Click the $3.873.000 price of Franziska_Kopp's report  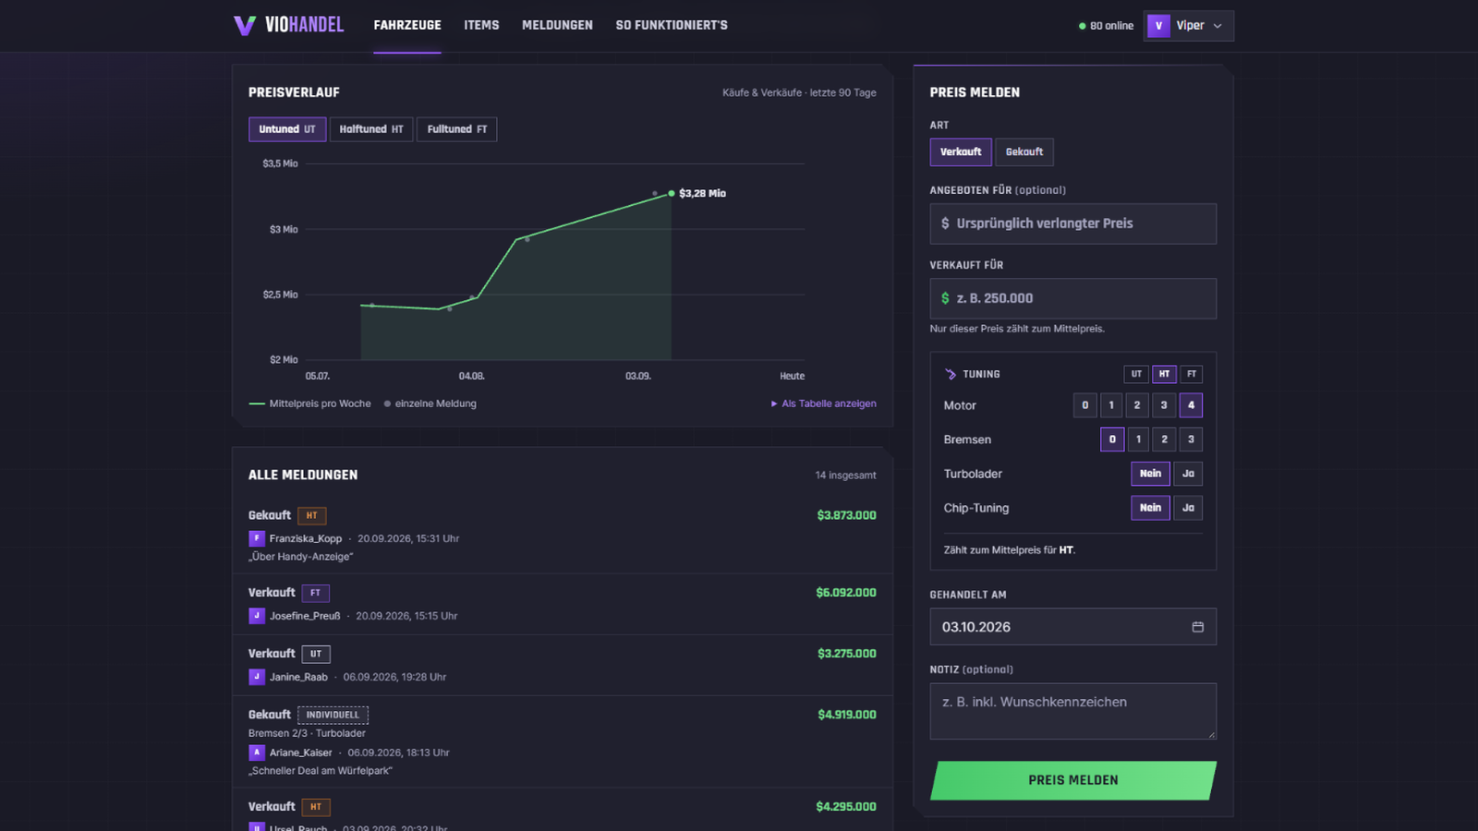point(846,515)
